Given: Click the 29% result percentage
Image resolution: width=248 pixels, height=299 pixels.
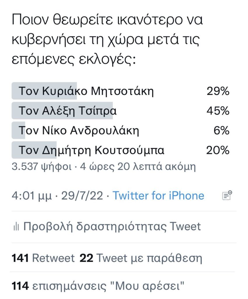Looking at the screenshot, I should tap(218, 91).
